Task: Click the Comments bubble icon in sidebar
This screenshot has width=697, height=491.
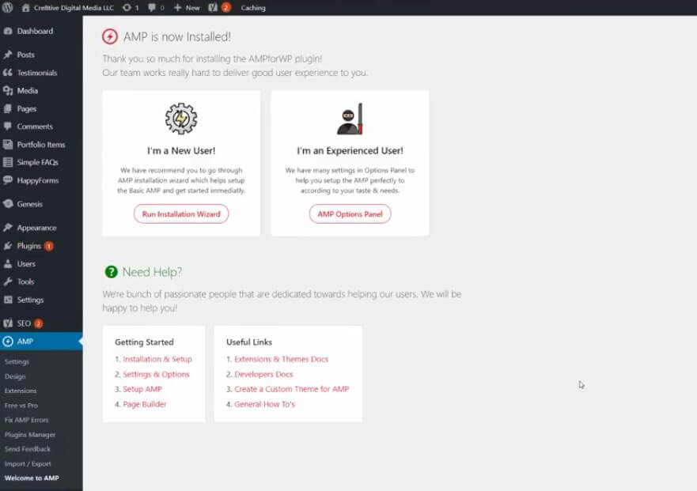Action: tap(8, 127)
